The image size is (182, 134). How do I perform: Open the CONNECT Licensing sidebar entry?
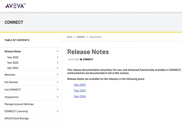click(x=16, y=111)
